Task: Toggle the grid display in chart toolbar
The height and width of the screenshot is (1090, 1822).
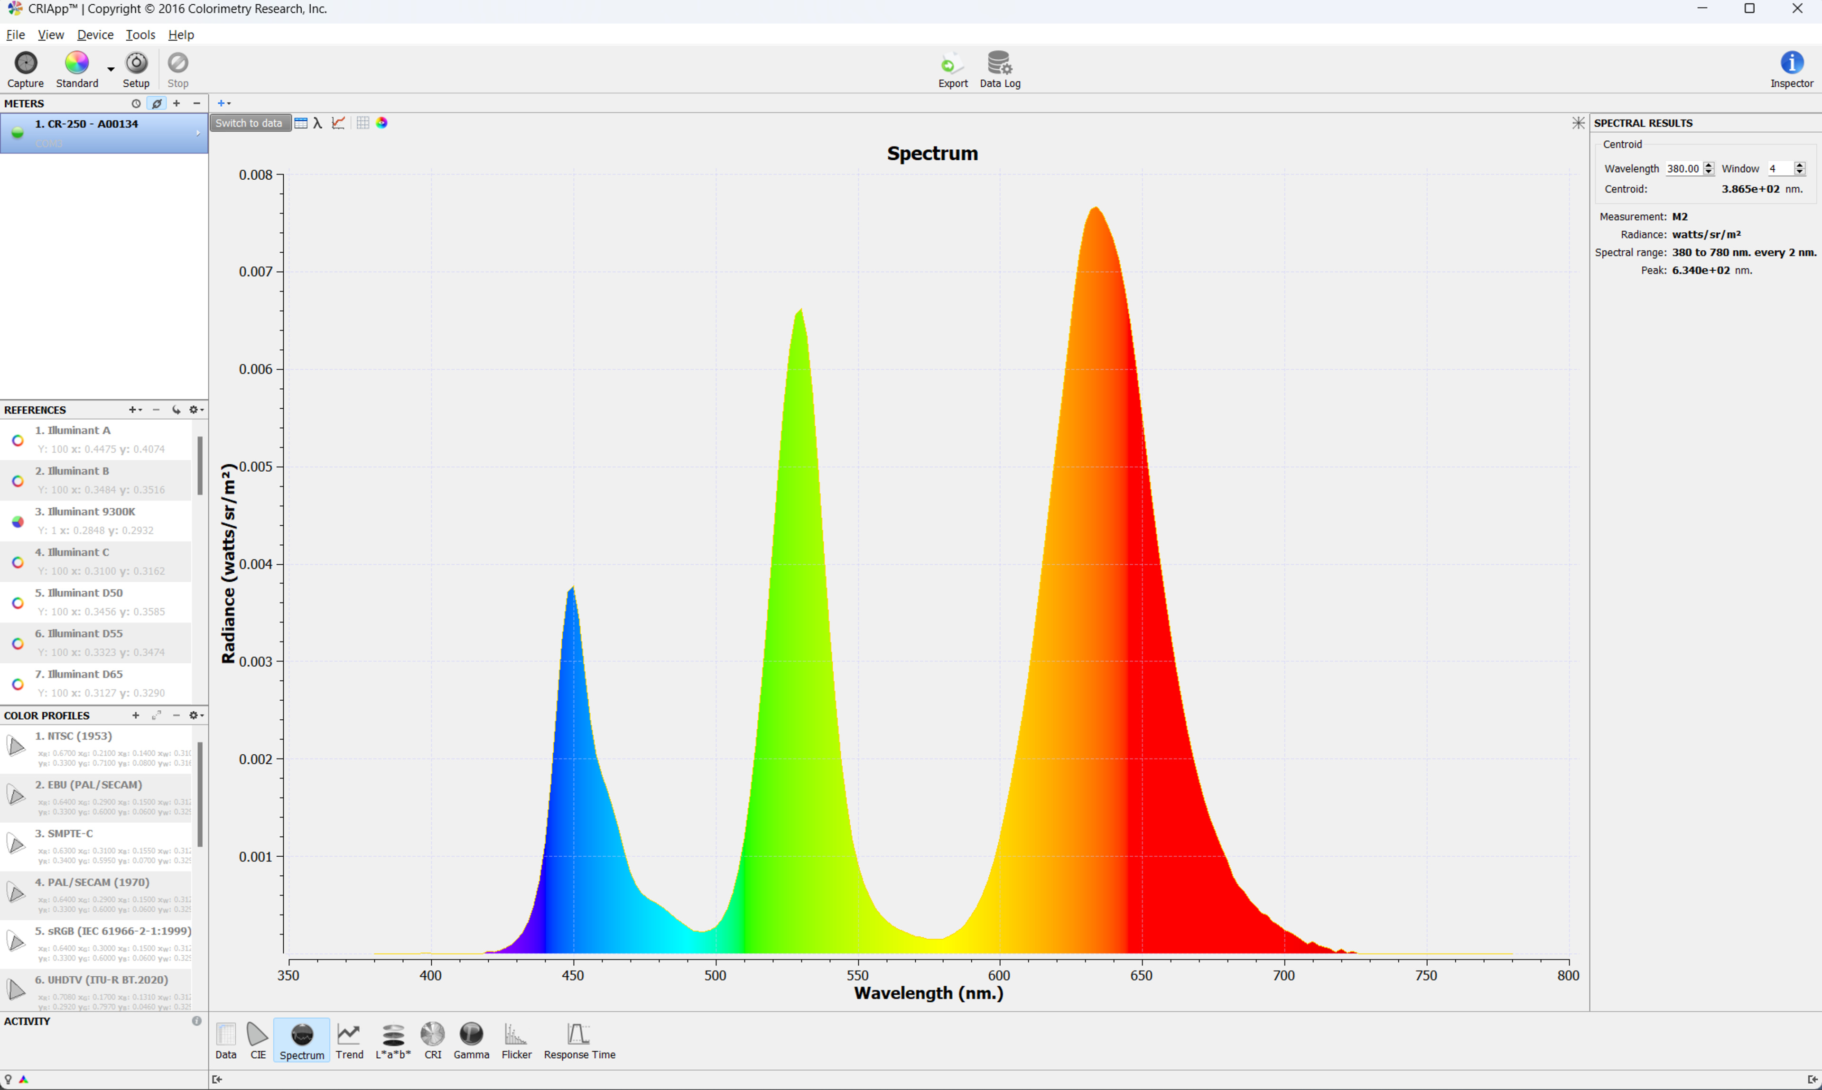Action: 363,123
